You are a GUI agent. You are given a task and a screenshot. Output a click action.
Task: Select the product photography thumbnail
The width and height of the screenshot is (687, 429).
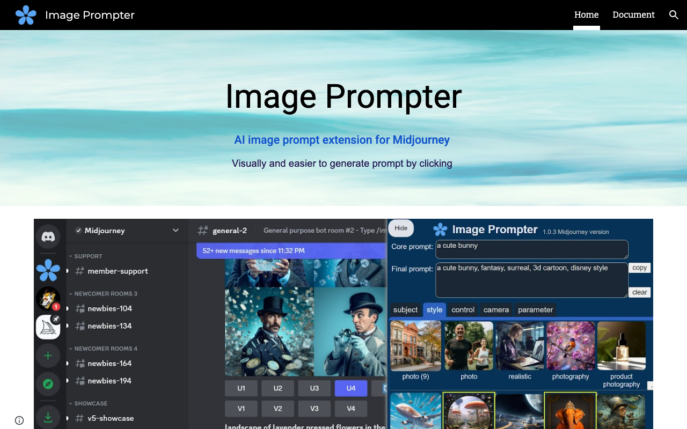622,346
